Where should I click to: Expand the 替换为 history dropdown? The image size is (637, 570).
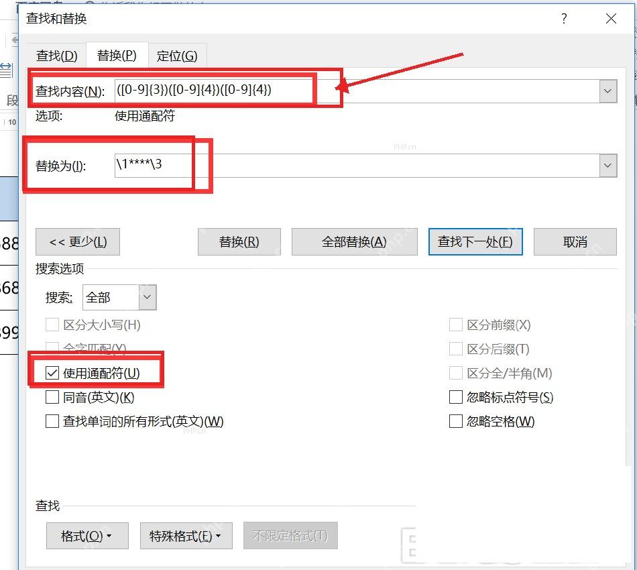607,166
